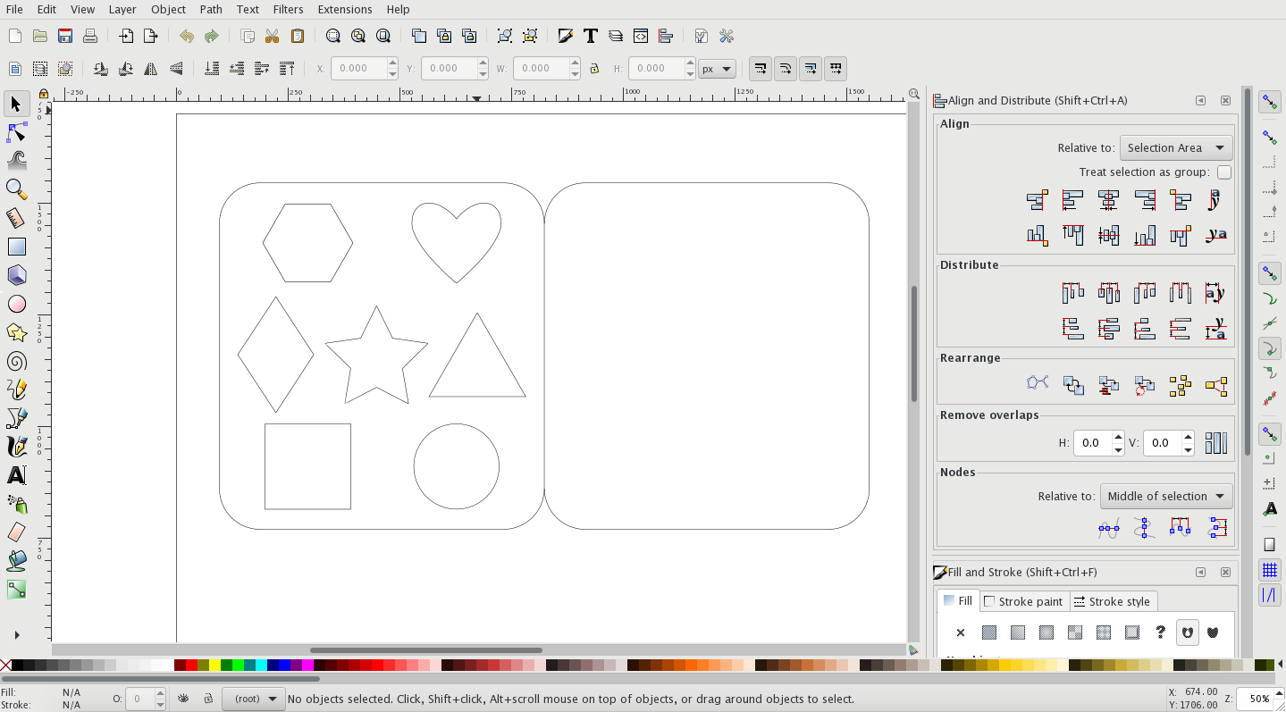1286x712 pixels.
Task: Click the Redo arrow icon
Action: pos(211,36)
